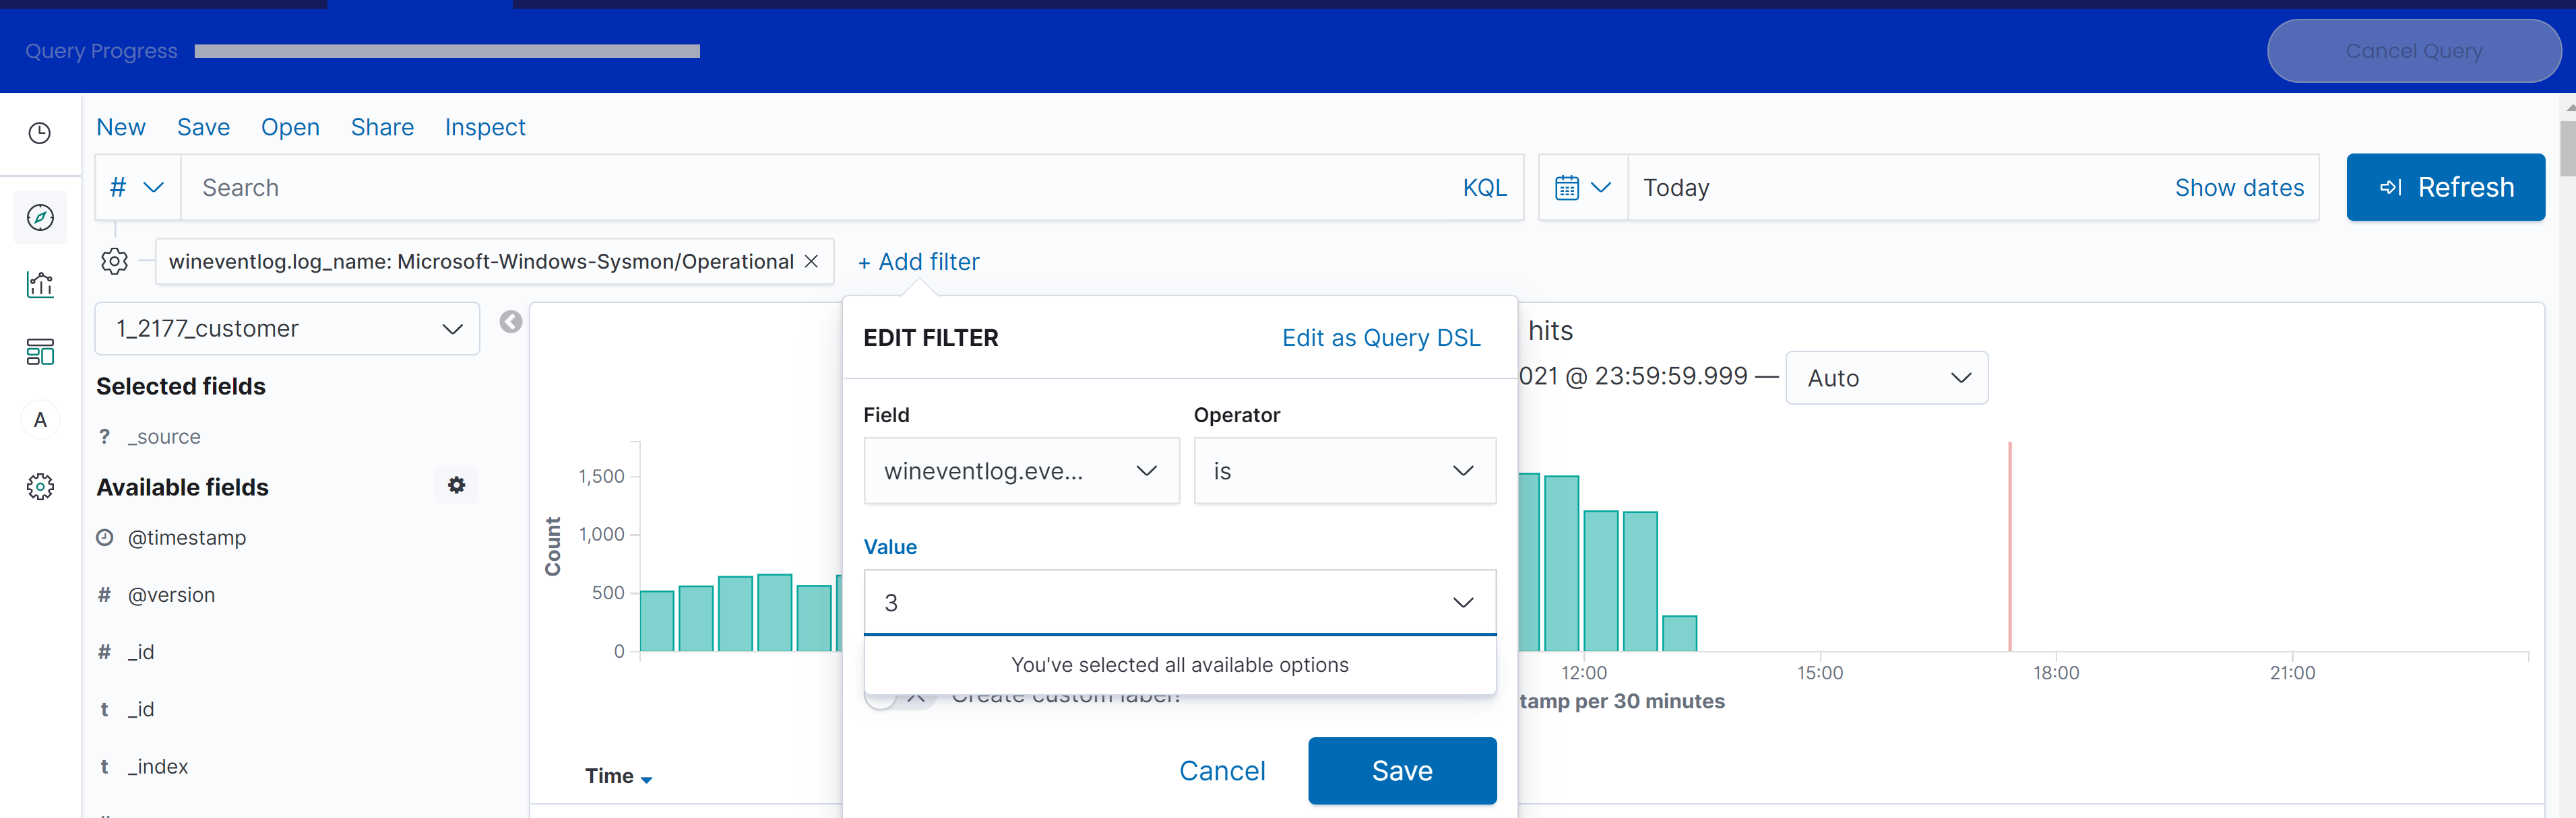The width and height of the screenshot is (2576, 818).
Task: Expand the 1_2177_customer index pattern dropdown
Action: coord(287,329)
